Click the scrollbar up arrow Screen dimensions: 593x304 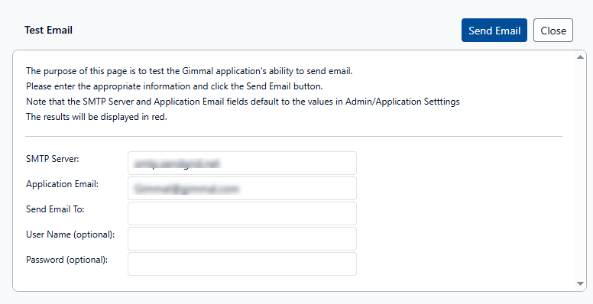[x=580, y=57]
